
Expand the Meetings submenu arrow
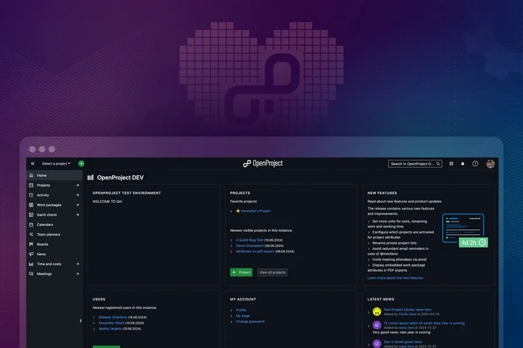(77, 274)
